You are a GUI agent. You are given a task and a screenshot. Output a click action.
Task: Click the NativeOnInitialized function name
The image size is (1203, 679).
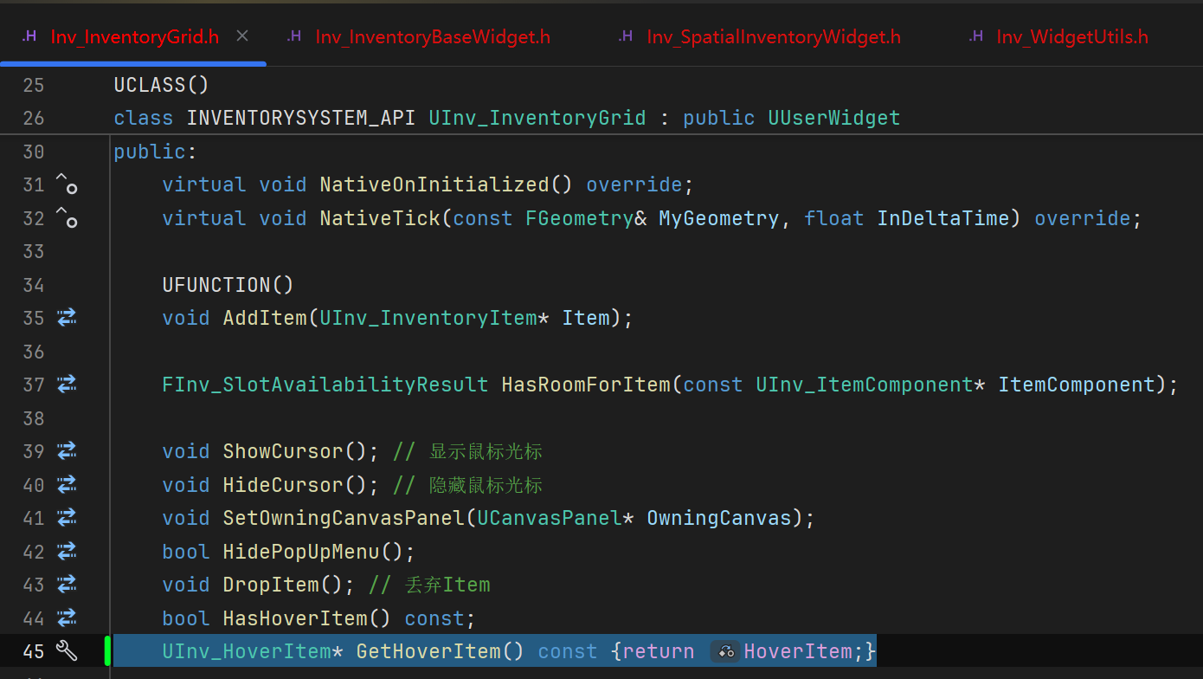point(434,184)
